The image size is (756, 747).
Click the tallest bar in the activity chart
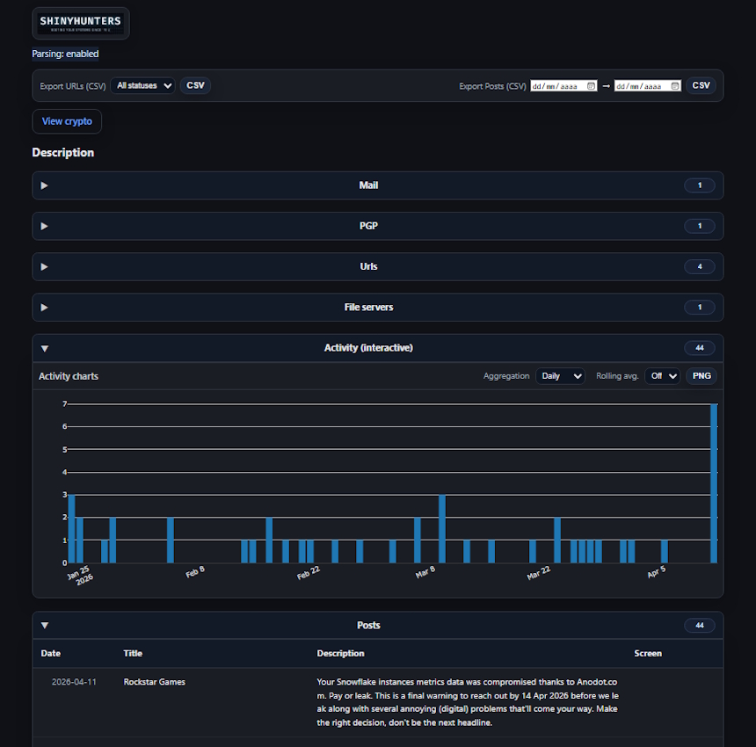click(x=714, y=483)
